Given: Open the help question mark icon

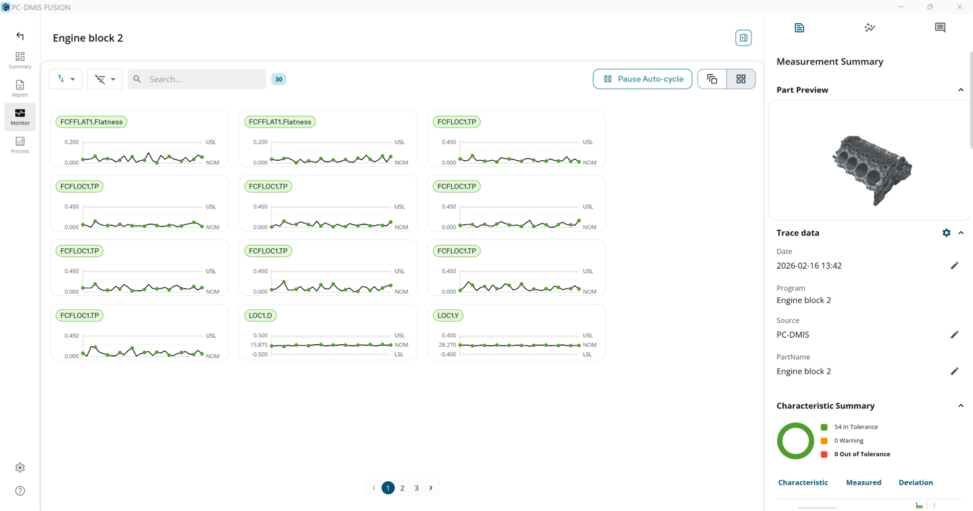Looking at the screenshot, I should click(20, 491).
